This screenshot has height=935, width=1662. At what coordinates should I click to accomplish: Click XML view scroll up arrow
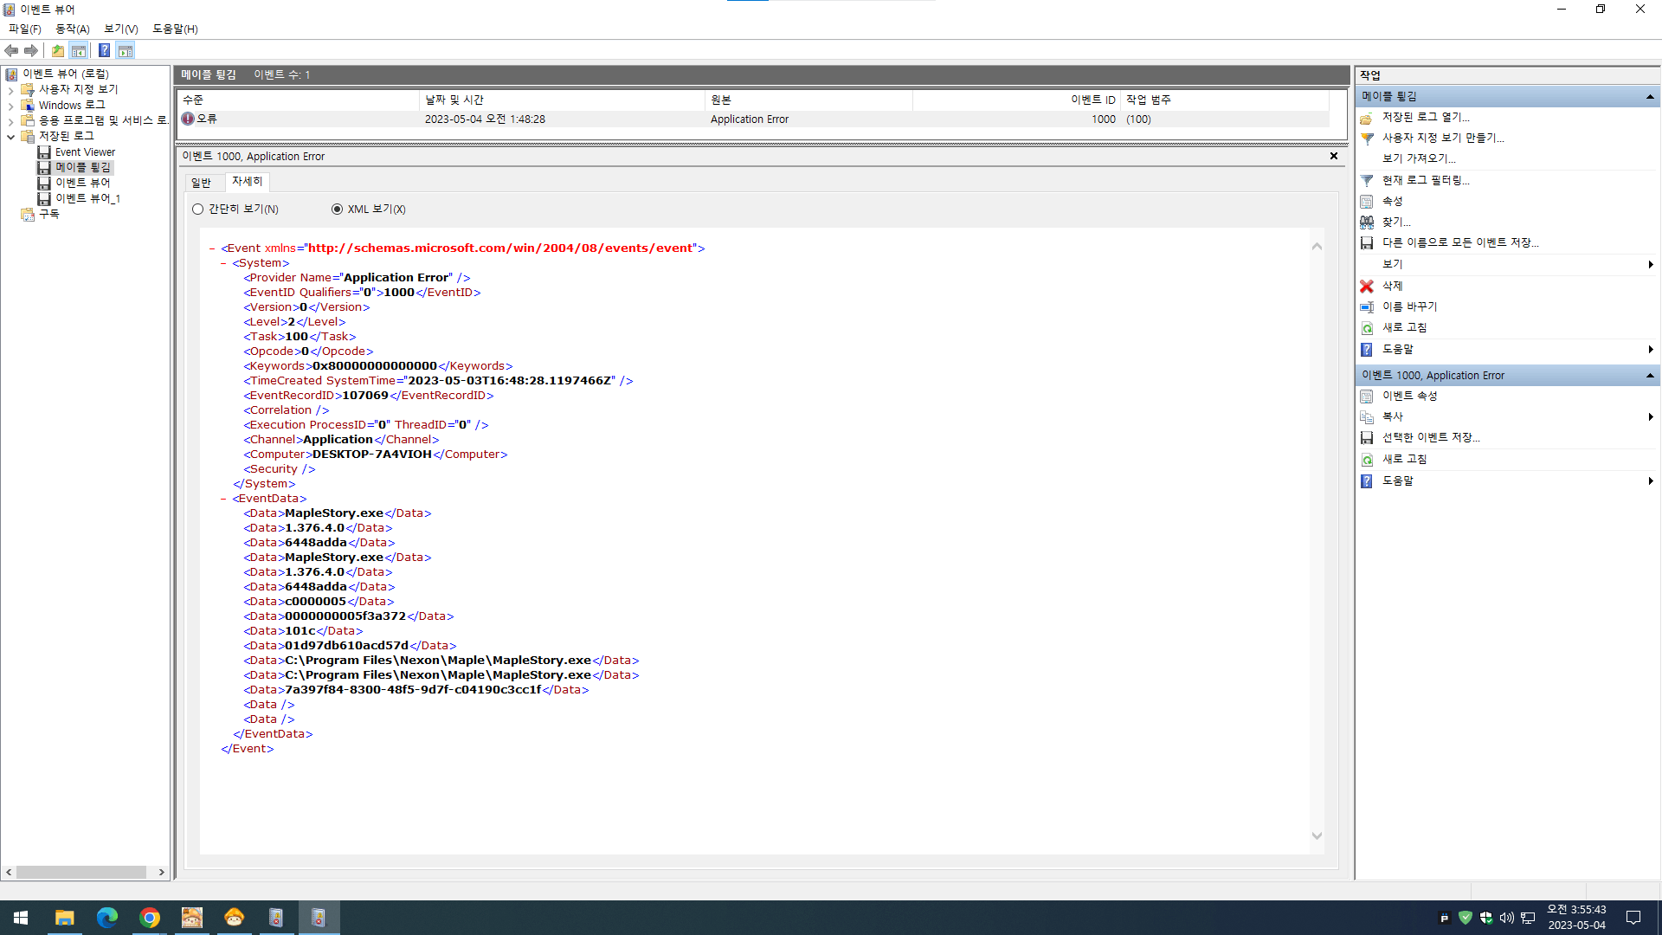pyautogui.click(x=1317, y=247)
